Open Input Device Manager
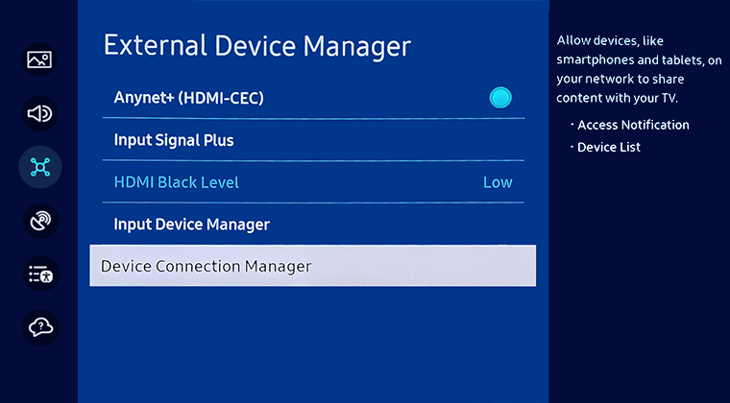 pos(191,225)
